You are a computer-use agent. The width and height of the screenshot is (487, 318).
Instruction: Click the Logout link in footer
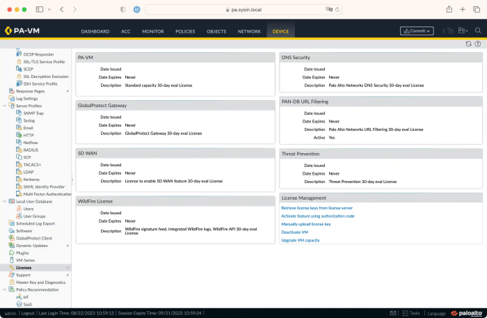coord(28,313)
